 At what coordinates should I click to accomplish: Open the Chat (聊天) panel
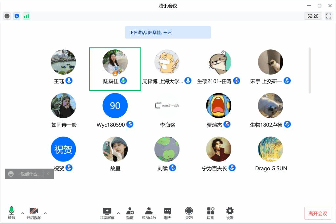(168, 213)
